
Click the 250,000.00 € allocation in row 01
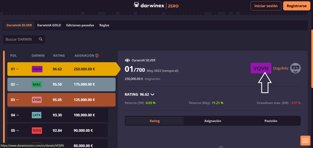coord(84,69)
